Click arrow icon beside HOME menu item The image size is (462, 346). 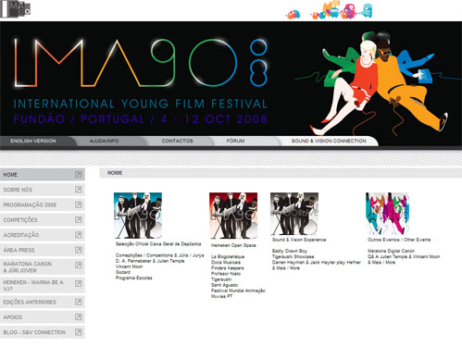click(79, 175)
